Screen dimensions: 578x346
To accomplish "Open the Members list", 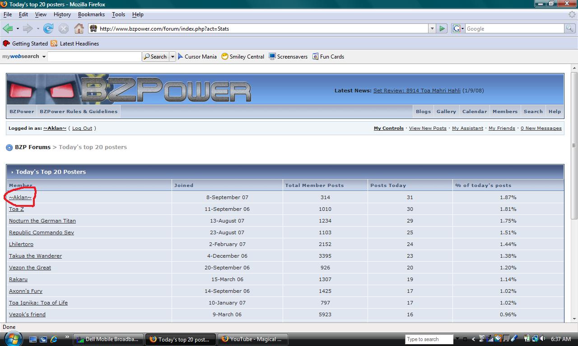I will tap(505, 111).
